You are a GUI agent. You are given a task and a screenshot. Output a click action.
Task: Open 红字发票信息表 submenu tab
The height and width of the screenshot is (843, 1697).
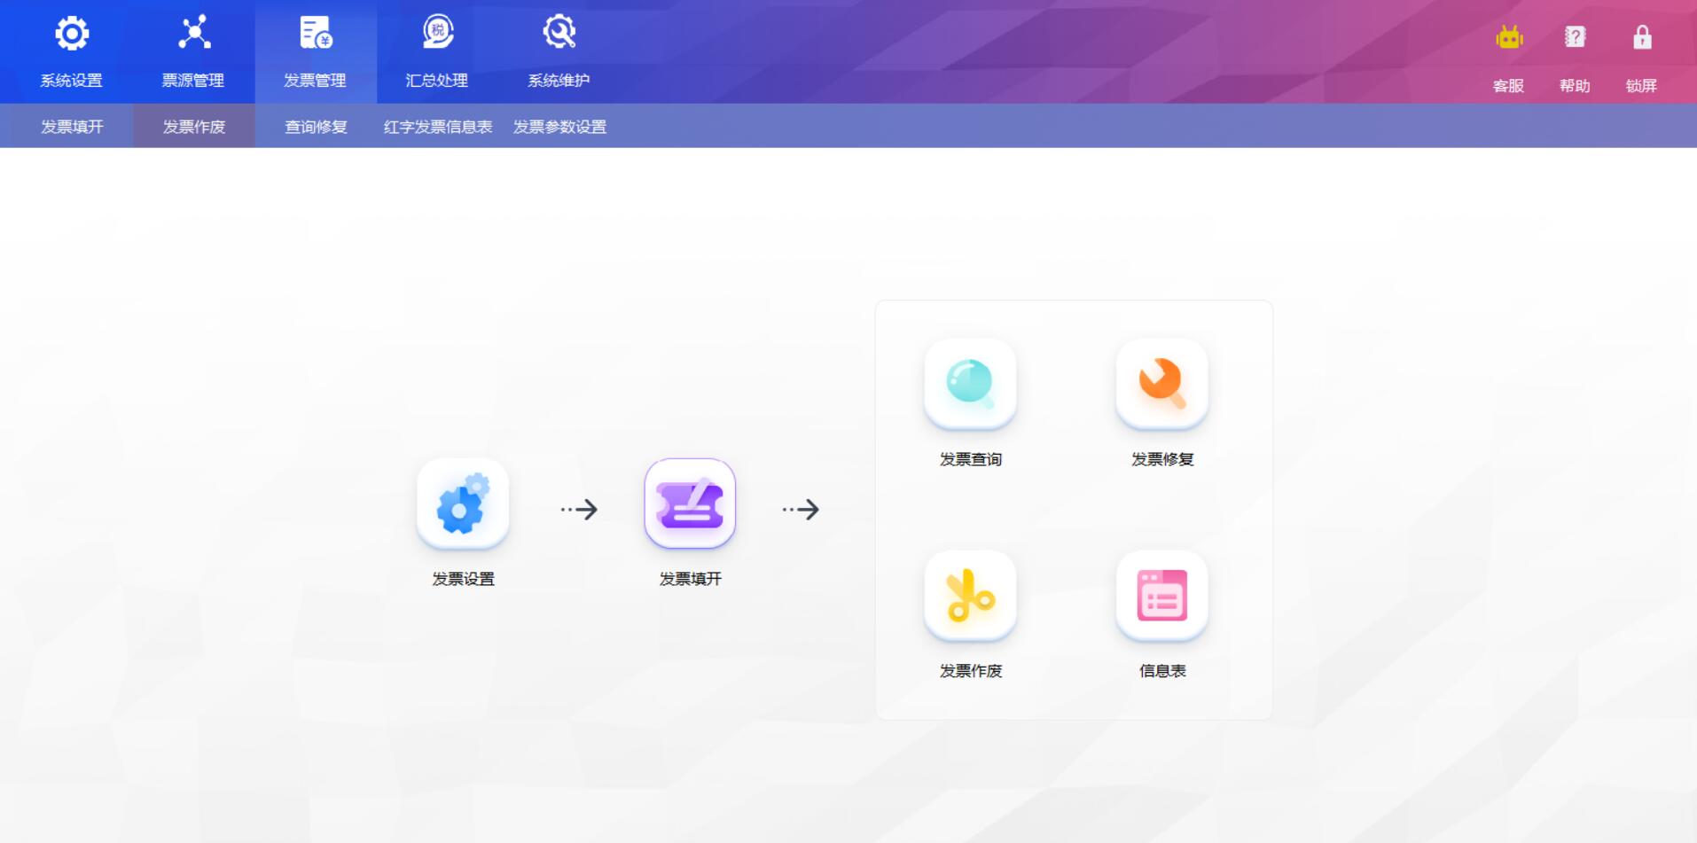click(438, 127)
